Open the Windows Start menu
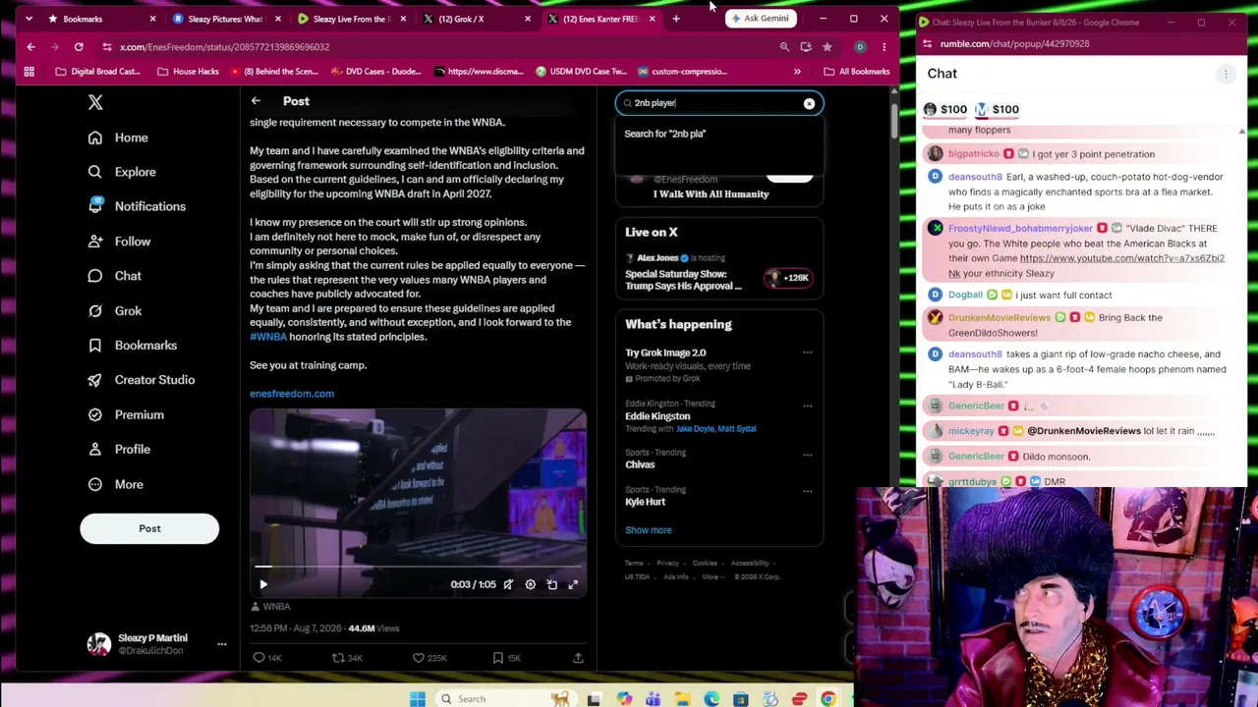Viewport: 1258px width, 707px height. pos(418,699)
